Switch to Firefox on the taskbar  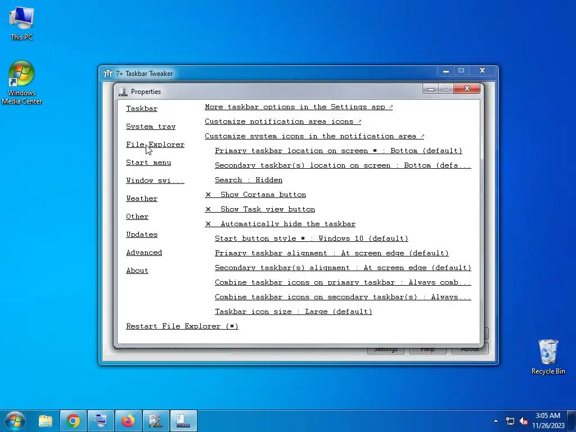pos(128,421)
